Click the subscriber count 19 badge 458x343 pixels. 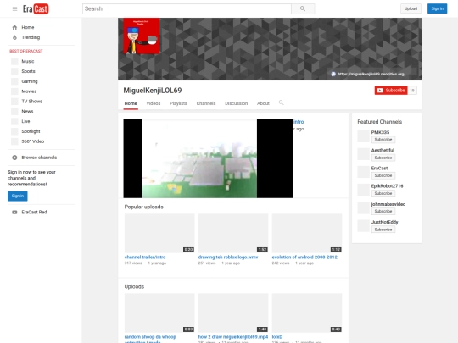[x=412, y=91]
